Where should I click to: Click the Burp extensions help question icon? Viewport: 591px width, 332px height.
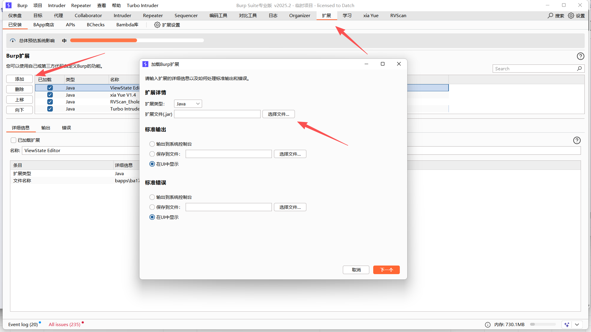[x=580, y=56]
